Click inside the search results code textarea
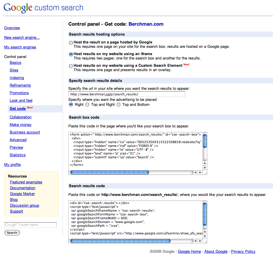 click(x=136, y=220)
